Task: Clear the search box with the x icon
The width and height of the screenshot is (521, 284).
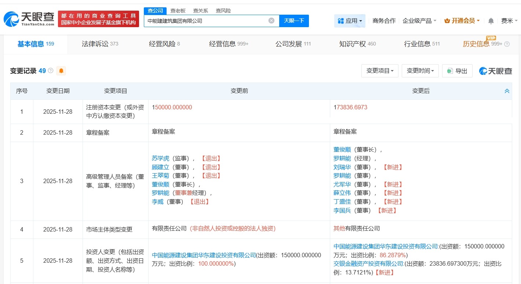Action: click(271, 21)
